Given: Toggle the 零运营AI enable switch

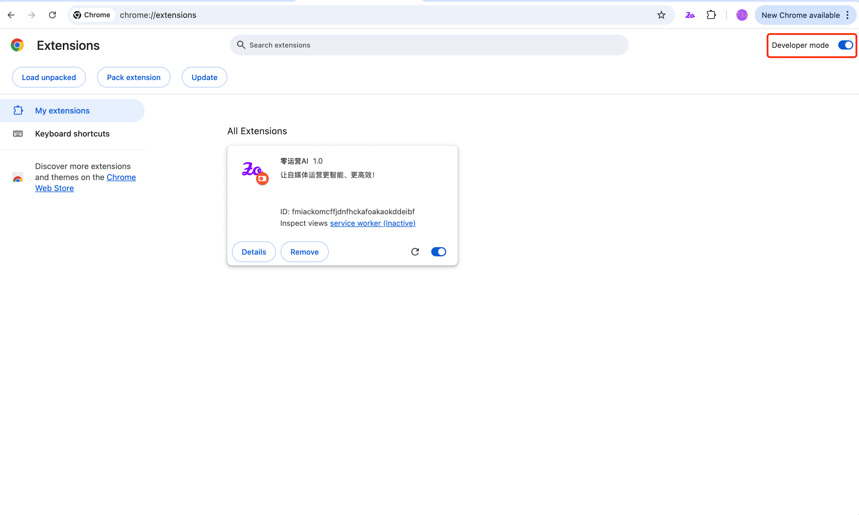Looking at the screenshot, I should (438, 251).
